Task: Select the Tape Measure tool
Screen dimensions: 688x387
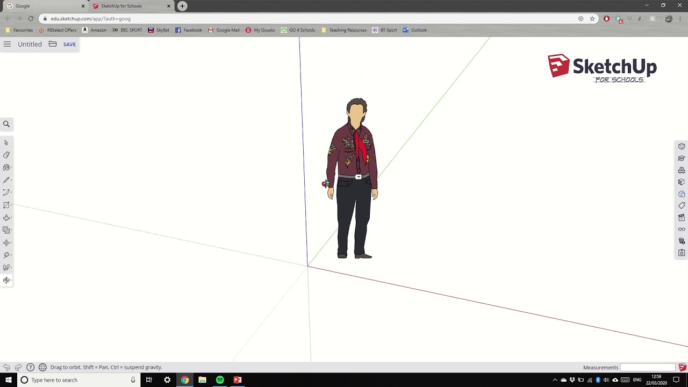Action: point(6,255)
